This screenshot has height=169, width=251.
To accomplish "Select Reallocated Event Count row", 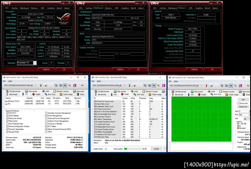I will pos(130,127).
